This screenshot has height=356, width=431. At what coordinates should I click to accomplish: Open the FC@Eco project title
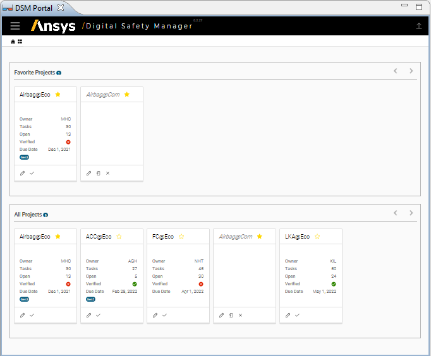coord(163,237)
